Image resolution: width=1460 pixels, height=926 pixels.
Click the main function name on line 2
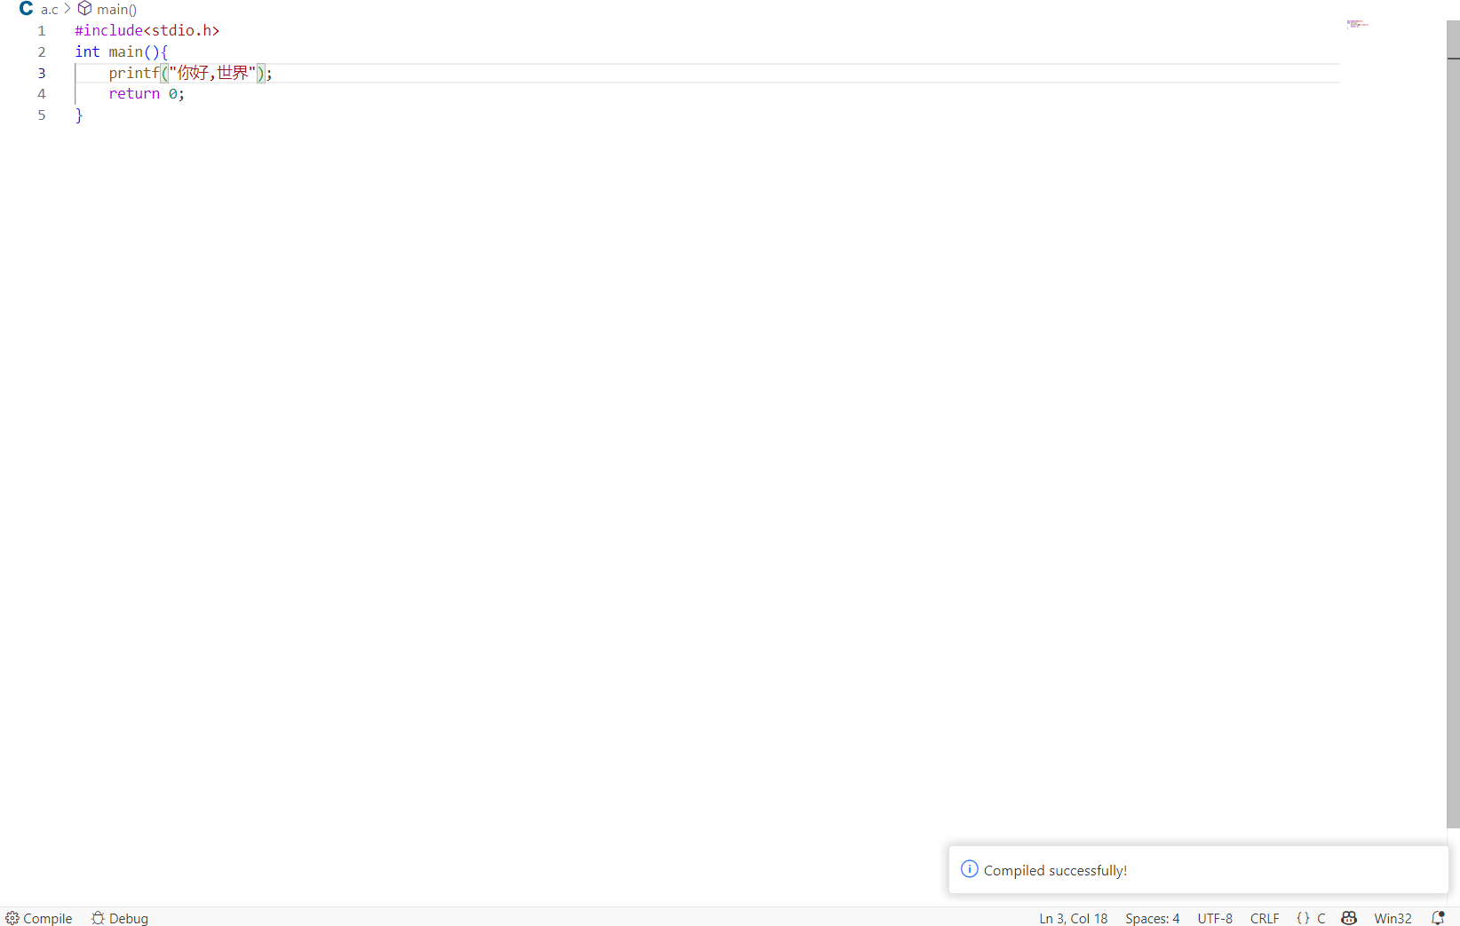[125, 51]
